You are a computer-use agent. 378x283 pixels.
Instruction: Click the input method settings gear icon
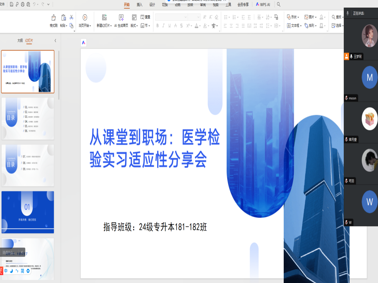pyautogui.click(x=28, y=271)
